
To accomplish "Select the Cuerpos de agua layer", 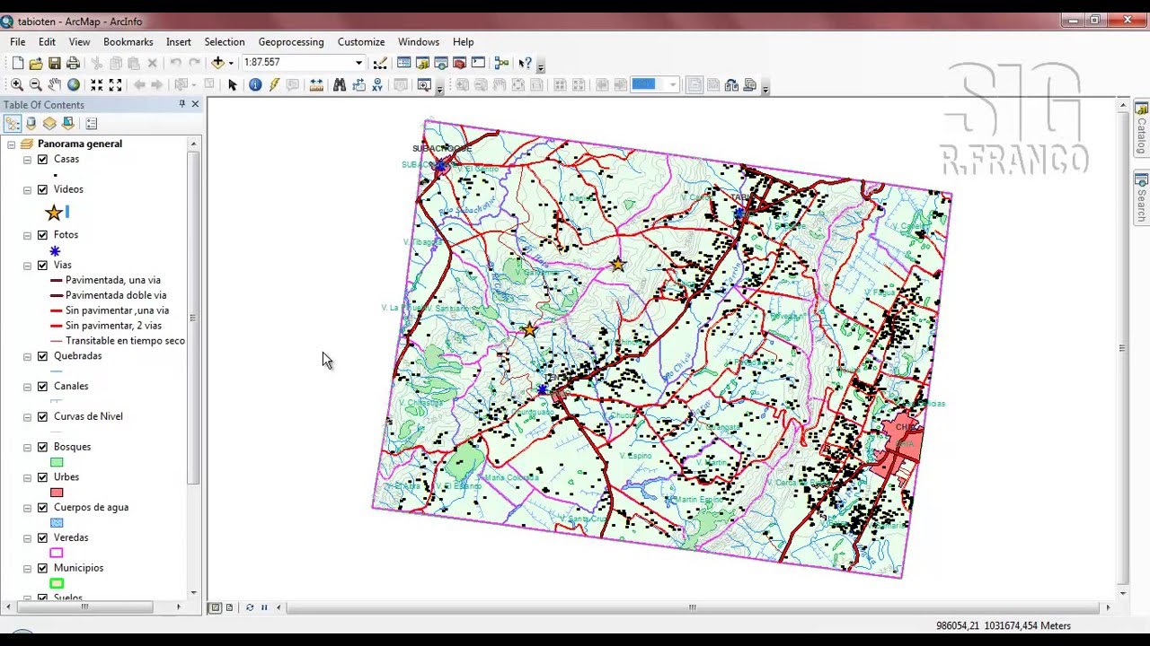I will [91, 508].
